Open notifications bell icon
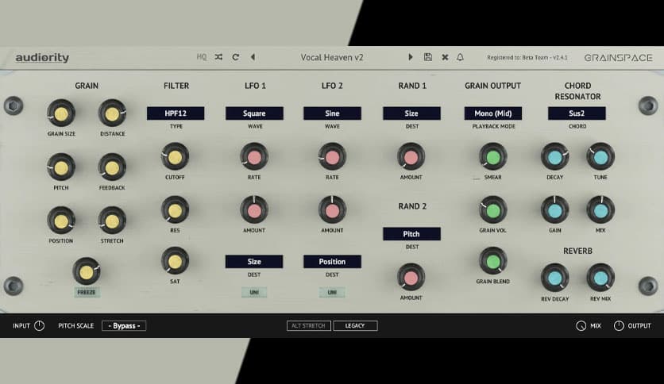The width and height of the screenshot is (664, 384). pos(461,57)
